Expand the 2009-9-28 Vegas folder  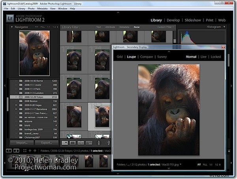click(x=16, y=105)
